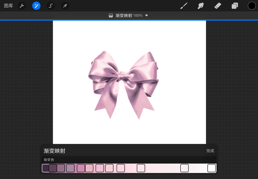258x179 pixels.
Task: Open the active color swatch
Action: click(x=252, y=6)
